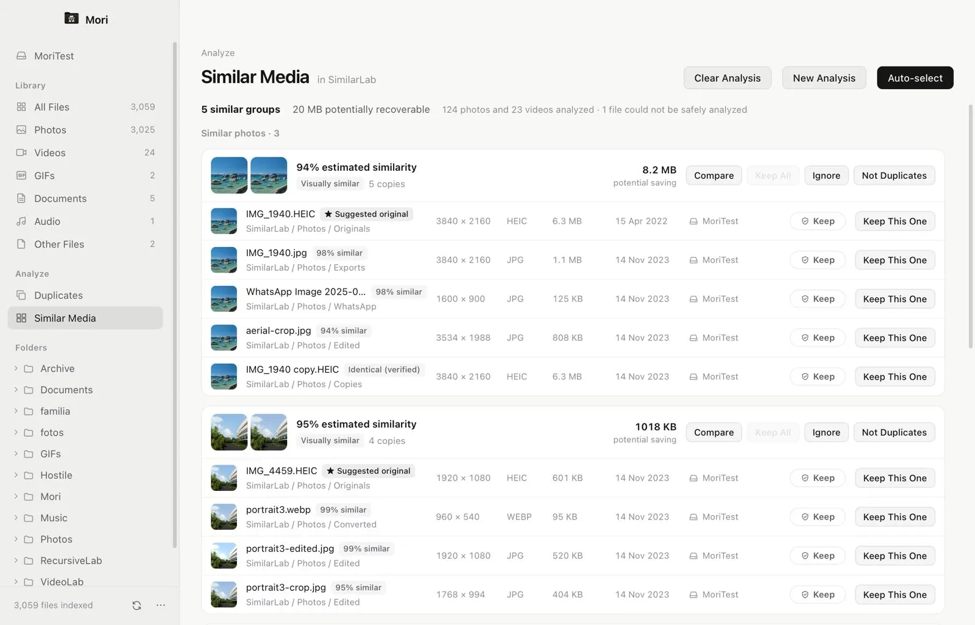Click Keep This One for portrait3-edited.jpg
Screen dimensions: 975x625
[x=895, y=556]
